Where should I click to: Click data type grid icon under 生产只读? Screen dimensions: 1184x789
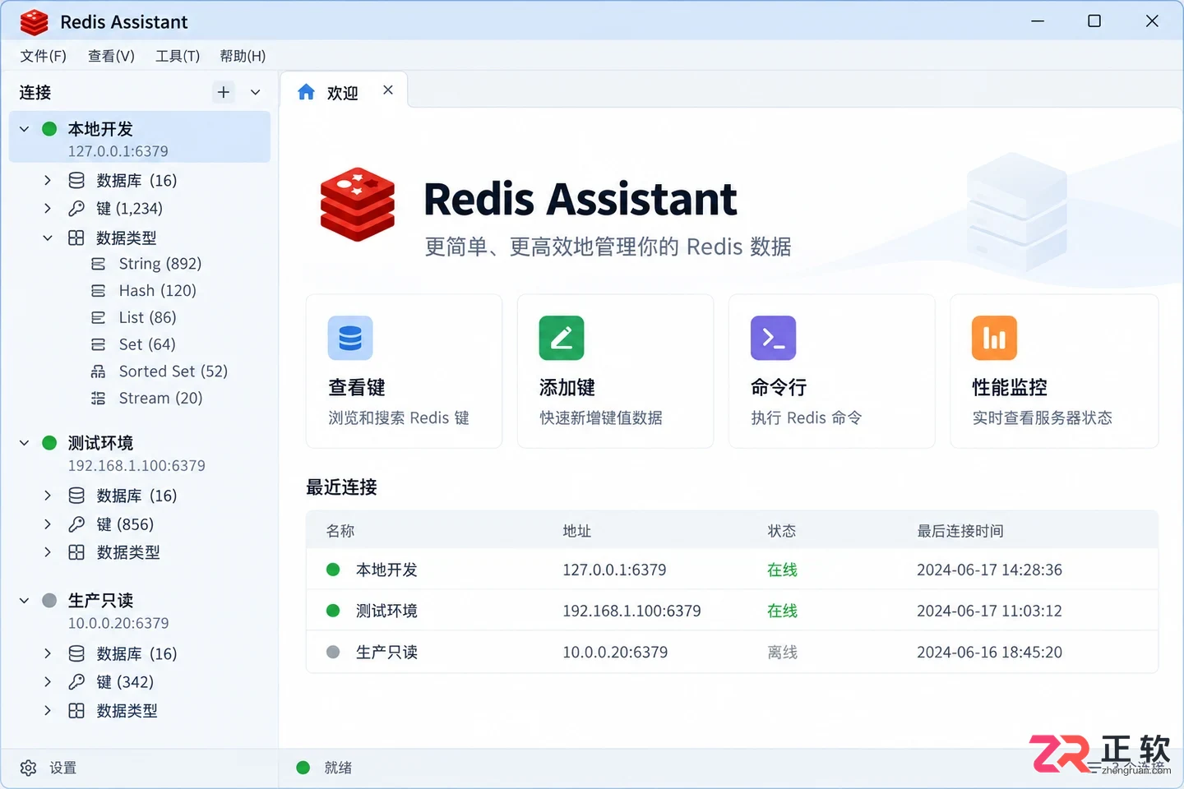(x=76, y=711)
